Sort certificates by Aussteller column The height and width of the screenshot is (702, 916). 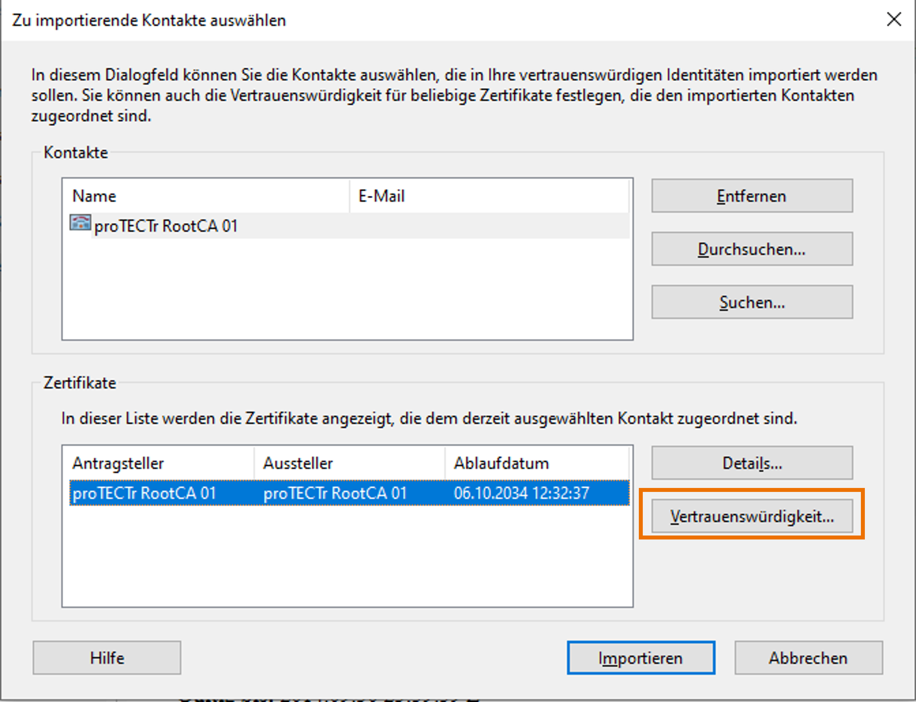point(349,463)
